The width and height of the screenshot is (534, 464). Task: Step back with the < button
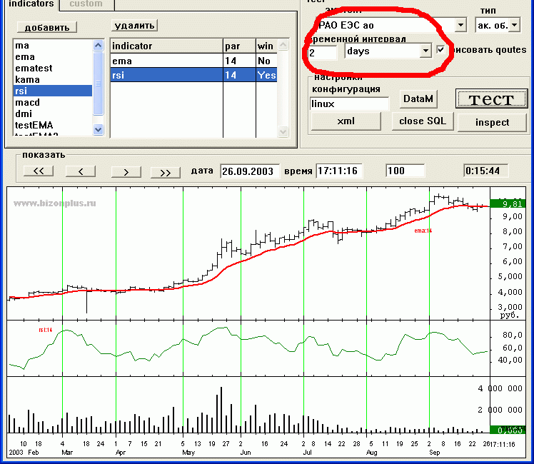[x=81, y=171]
